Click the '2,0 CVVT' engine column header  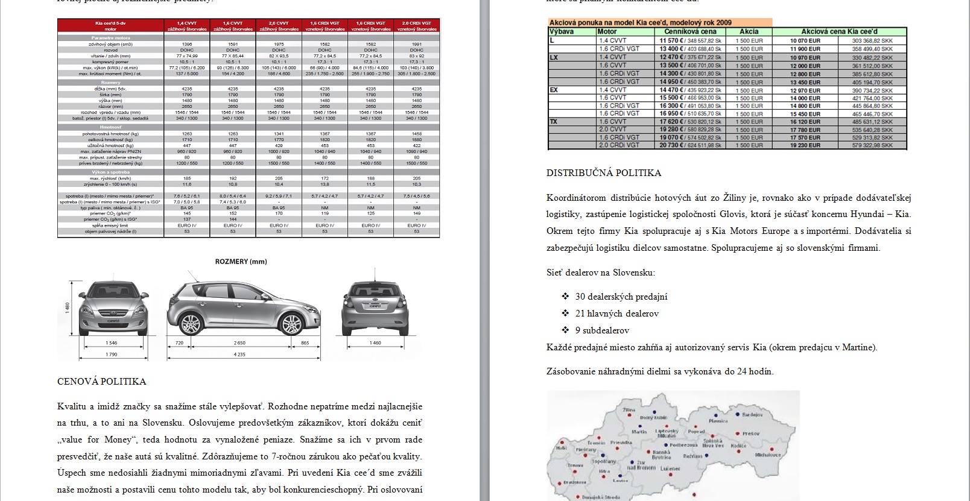pyautogui.click(x=279, y=26)
